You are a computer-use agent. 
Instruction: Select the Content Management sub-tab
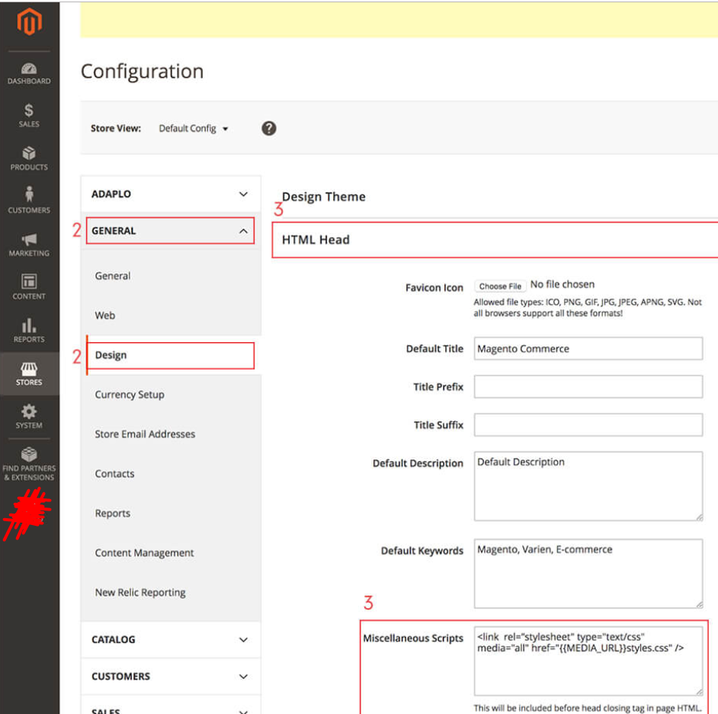pos(144,553)
